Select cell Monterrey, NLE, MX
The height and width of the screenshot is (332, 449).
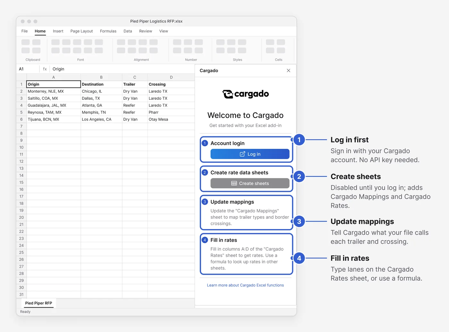pyautogui.click(x=54, y=91)
